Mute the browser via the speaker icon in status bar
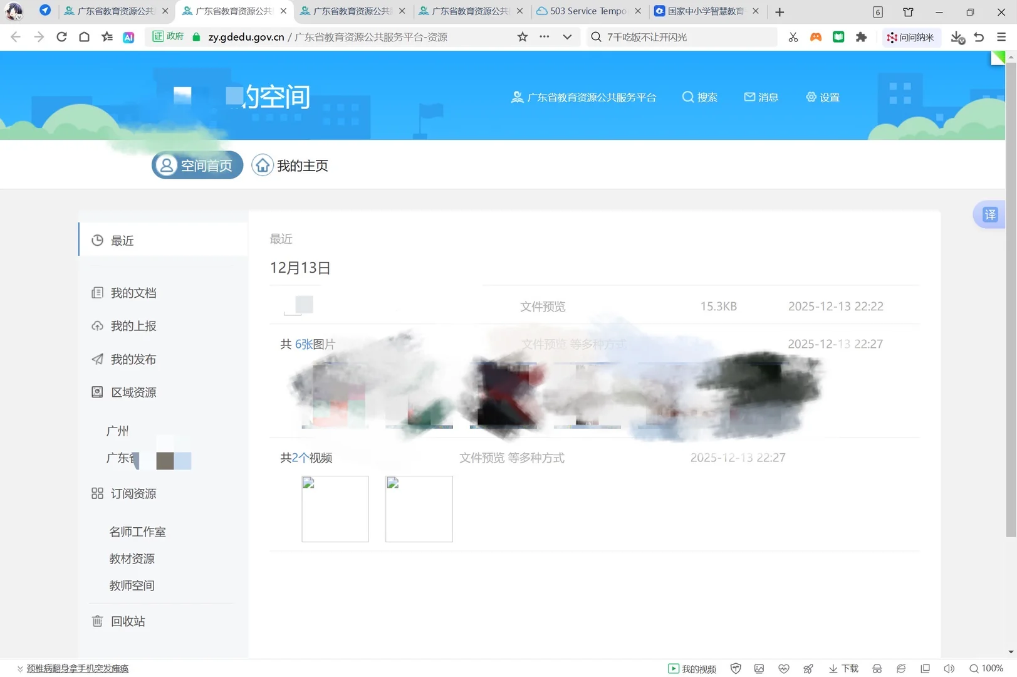 [949, 668]
